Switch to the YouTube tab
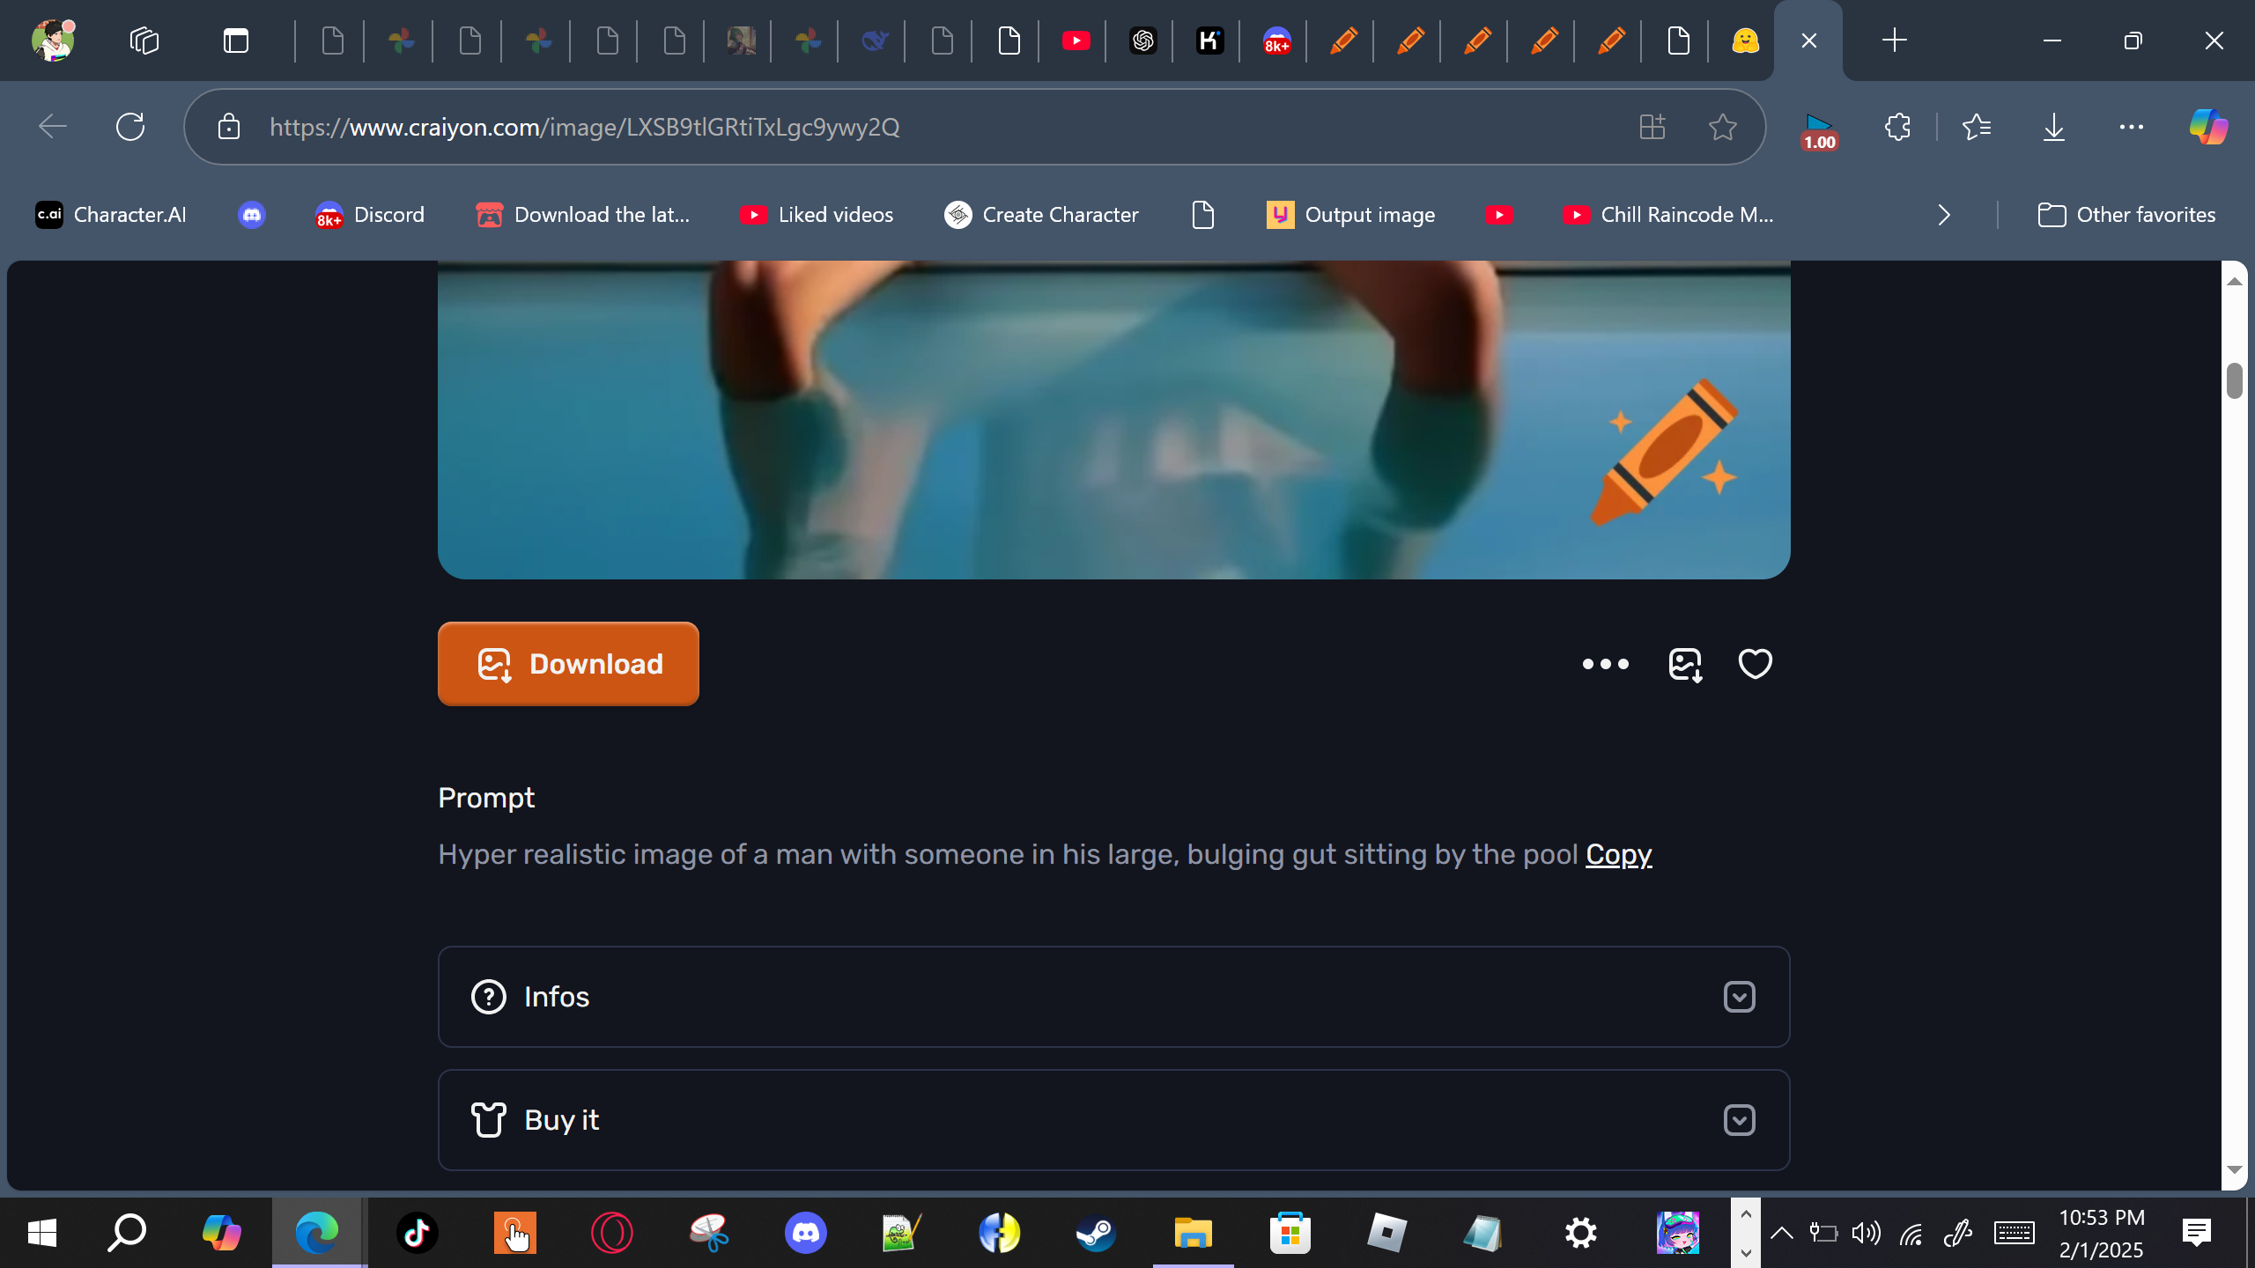Image resolution: width=2255 pixels, height=1268 pixels. coord(1076,41)
